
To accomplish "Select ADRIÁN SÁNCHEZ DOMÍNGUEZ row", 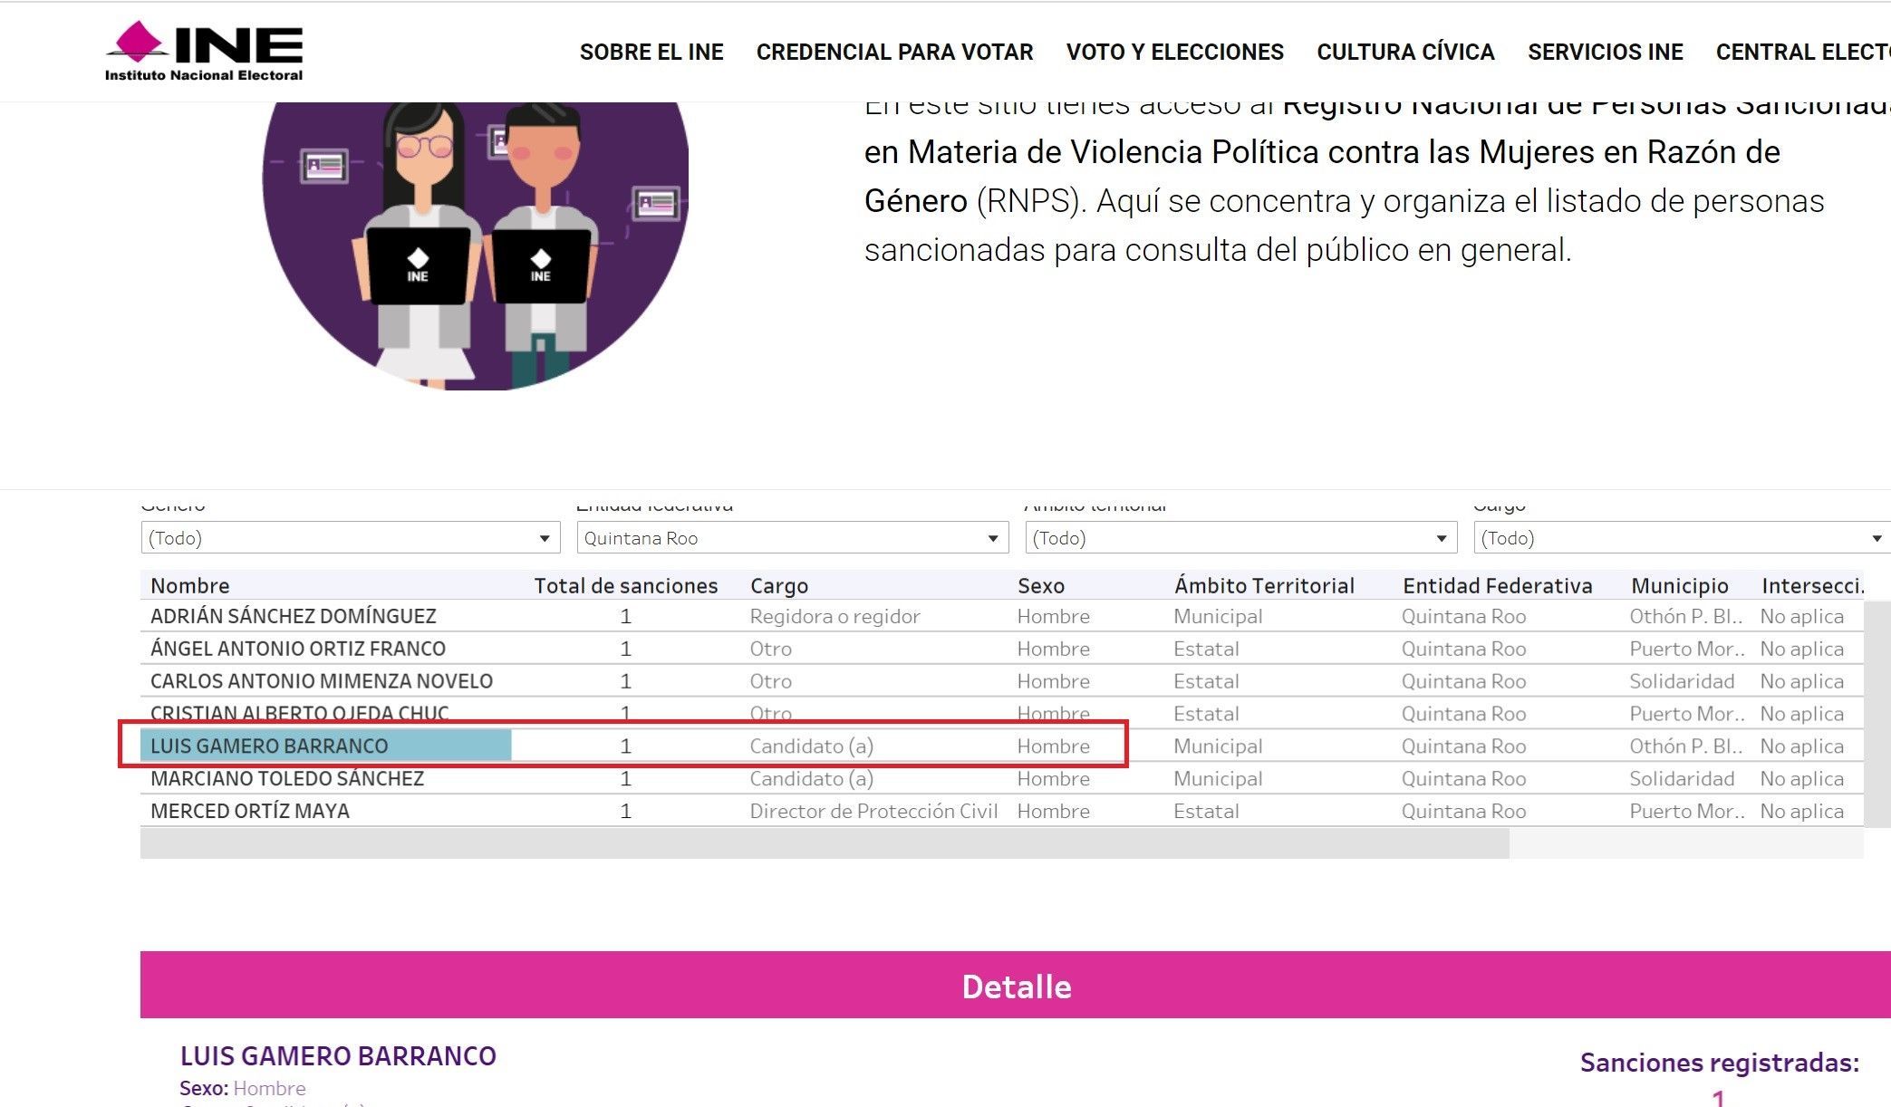I will pos(1001,616).
